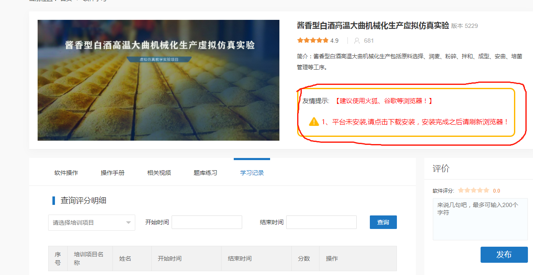Click the 发布 button to post review

click(504, 255)
